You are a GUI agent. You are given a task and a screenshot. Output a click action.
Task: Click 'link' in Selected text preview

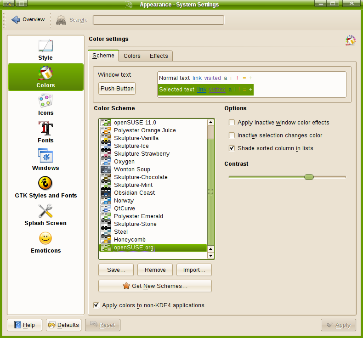(x=202, y=90)
